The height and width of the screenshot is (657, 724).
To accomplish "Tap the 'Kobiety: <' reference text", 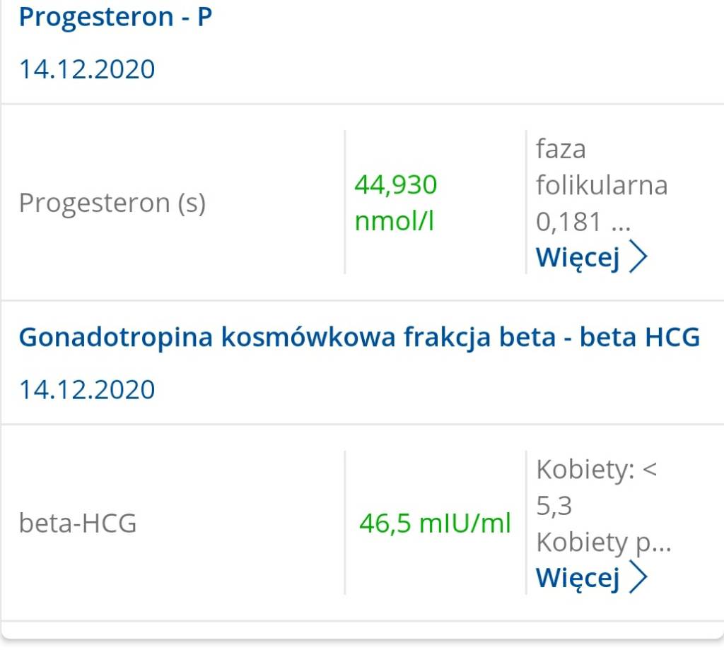I will (597, 469).
